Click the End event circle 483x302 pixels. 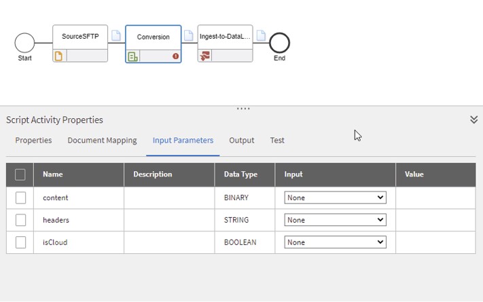[x=279, y=43]
